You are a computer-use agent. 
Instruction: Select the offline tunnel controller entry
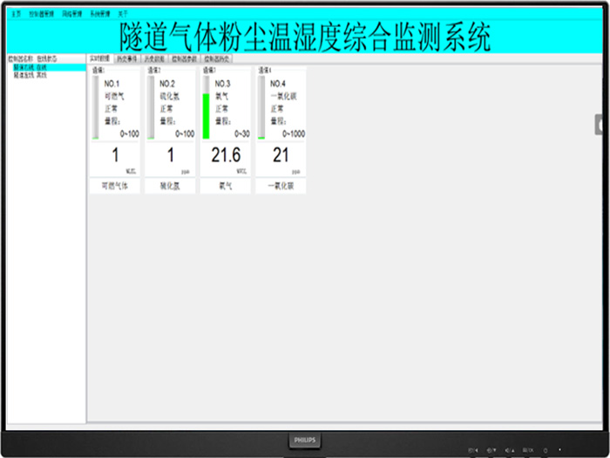pyautogui.click(x=30, y=75)
